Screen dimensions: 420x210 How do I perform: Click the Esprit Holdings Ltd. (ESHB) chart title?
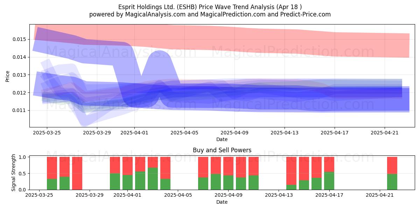[x=210, y=7]
